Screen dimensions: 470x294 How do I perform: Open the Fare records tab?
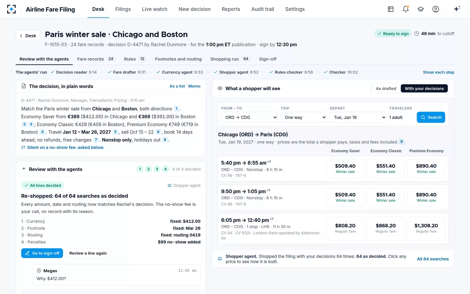[x=96, y=59]
